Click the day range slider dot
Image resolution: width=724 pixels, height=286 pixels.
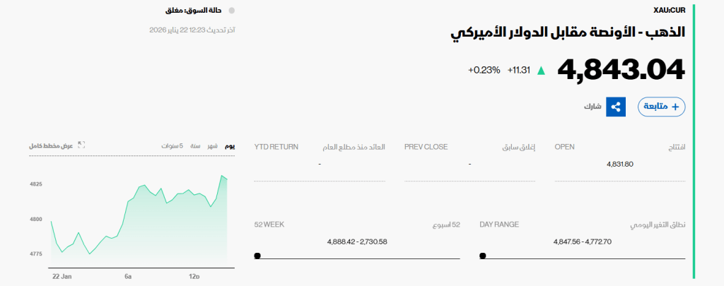[483, 256]
